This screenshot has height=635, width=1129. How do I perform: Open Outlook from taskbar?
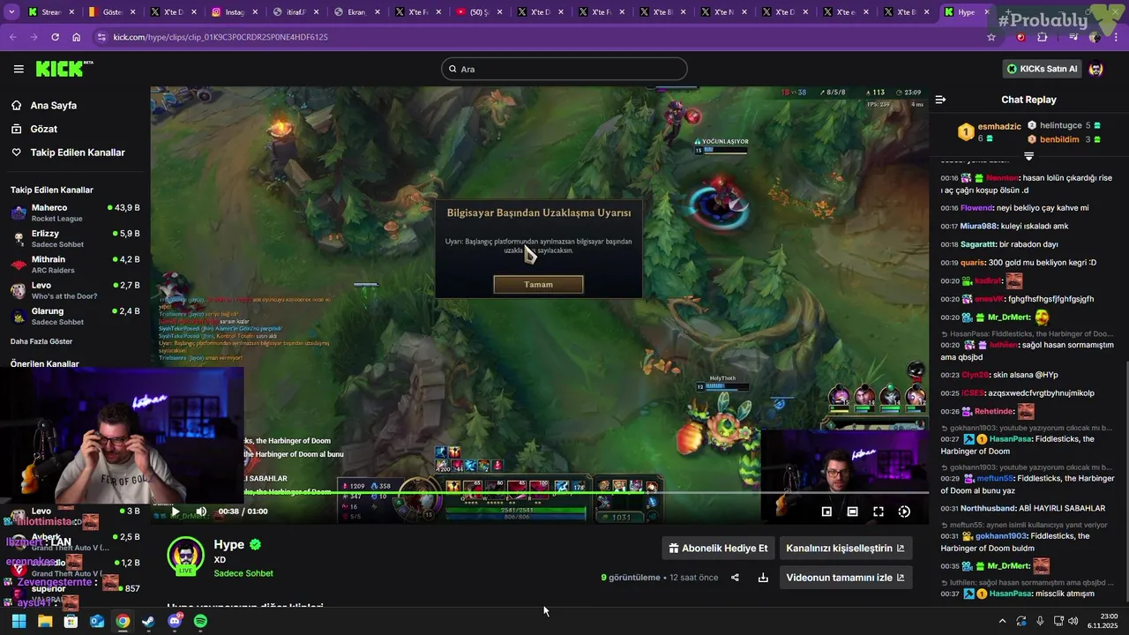tap(97, 621)
